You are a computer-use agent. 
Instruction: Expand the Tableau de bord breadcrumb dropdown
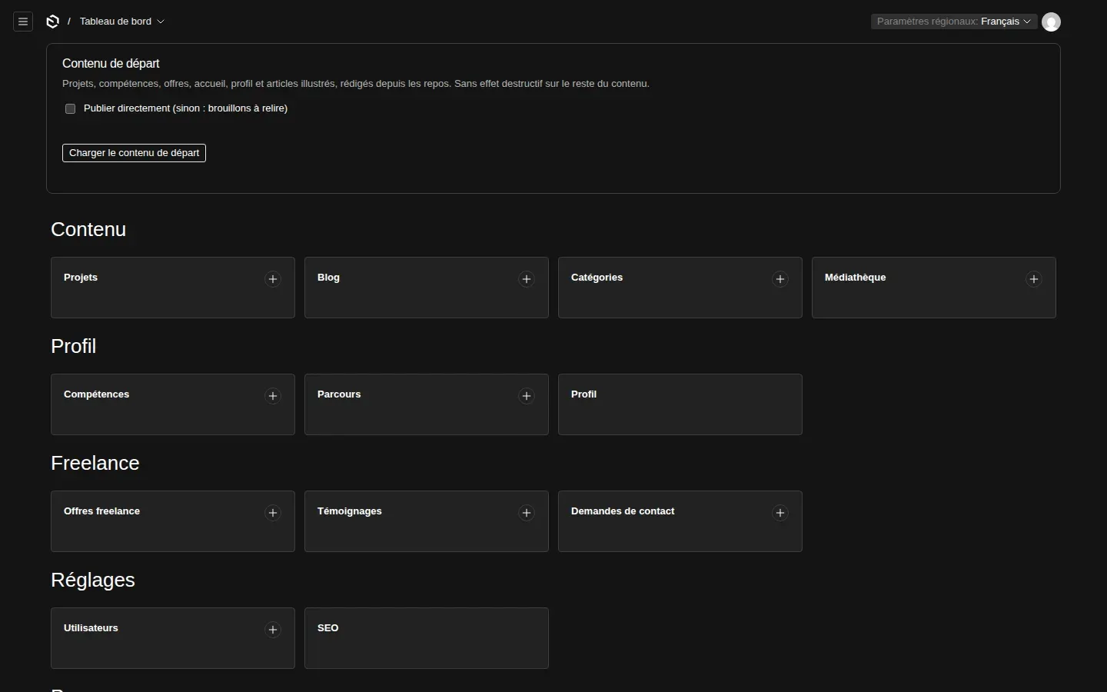point(121,22)
